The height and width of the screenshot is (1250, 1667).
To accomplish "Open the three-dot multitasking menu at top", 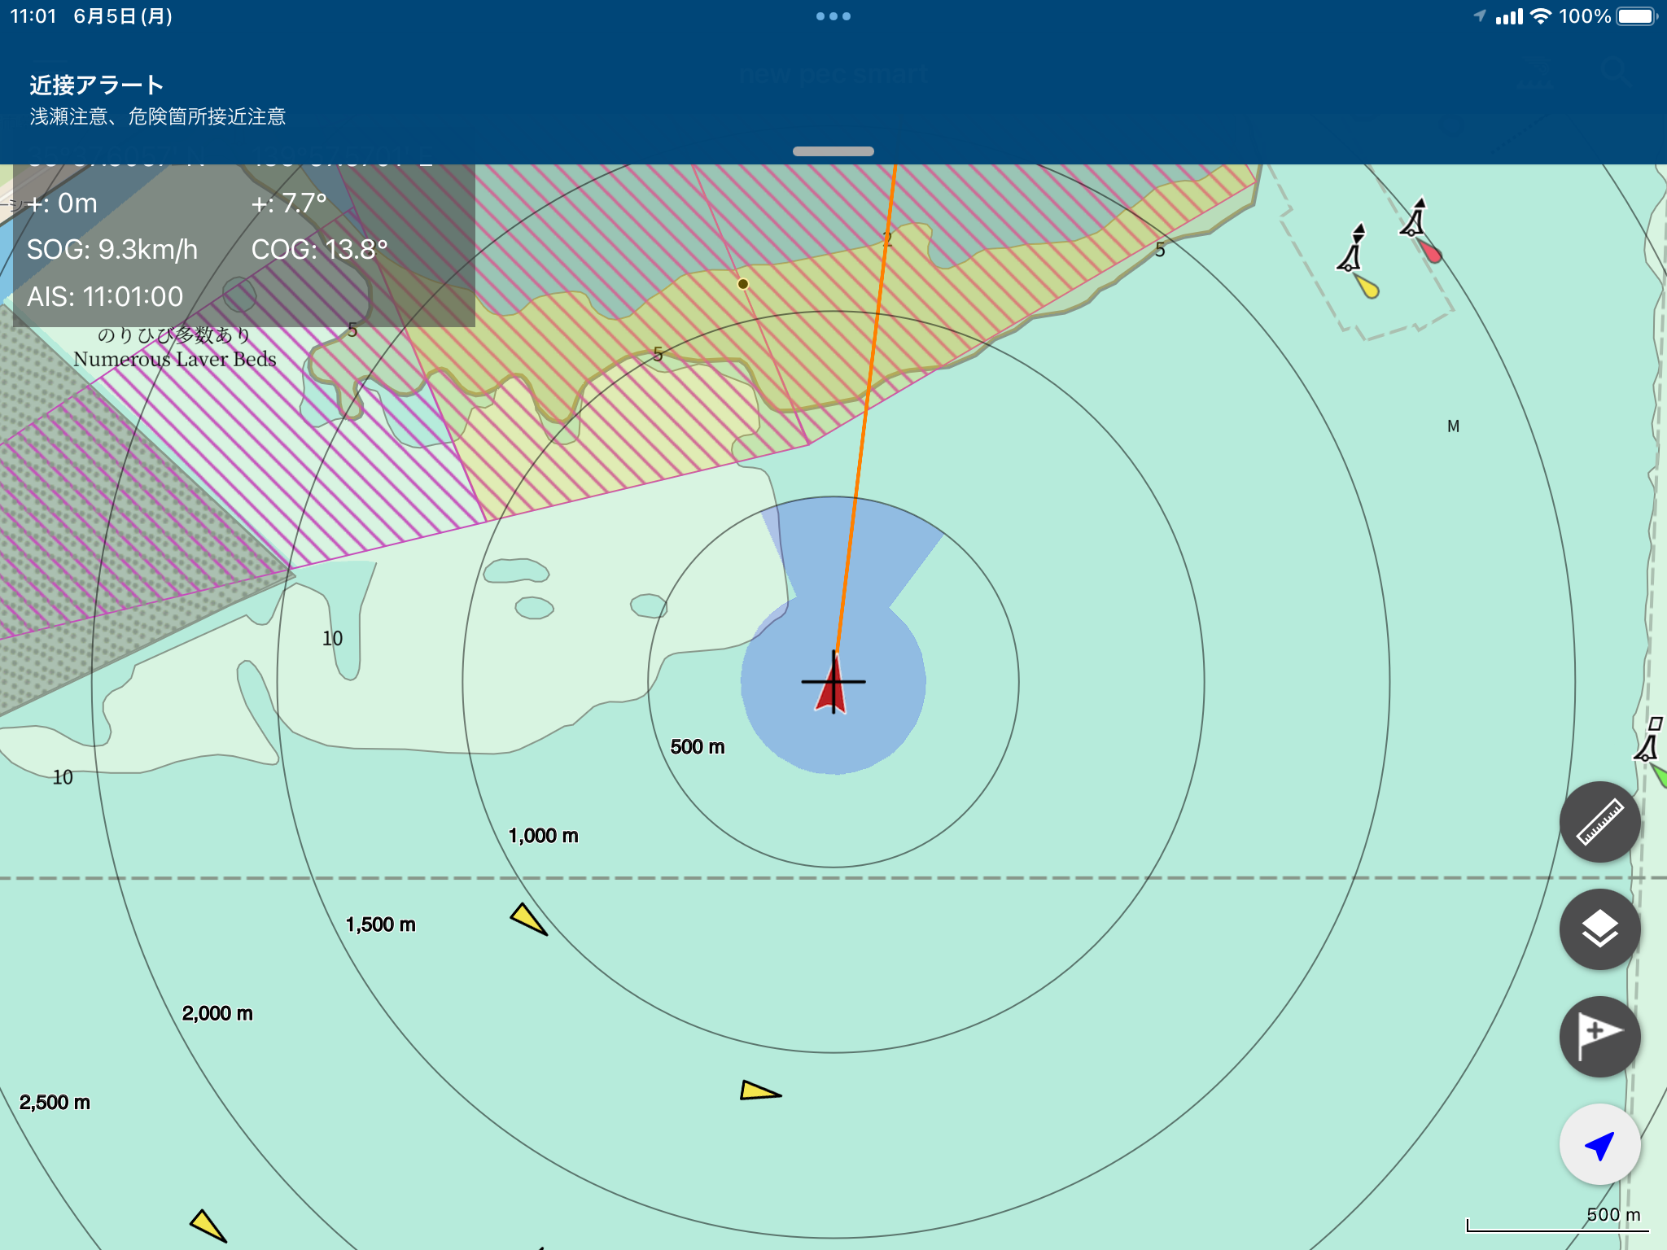I will 833,16.
